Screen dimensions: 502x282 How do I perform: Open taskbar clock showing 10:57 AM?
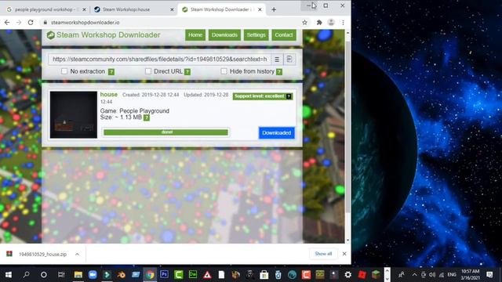click(x=470, y=275)
